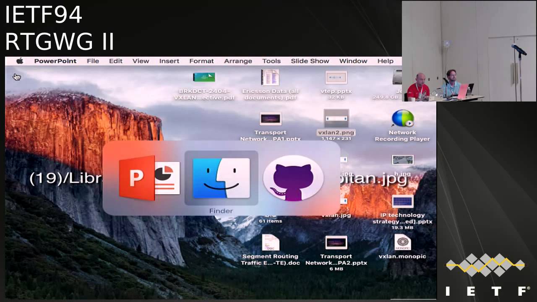The image size is (537, 302).
Task: Select GitHub Desktop in the app switcher
Action: tap(293, 178)
